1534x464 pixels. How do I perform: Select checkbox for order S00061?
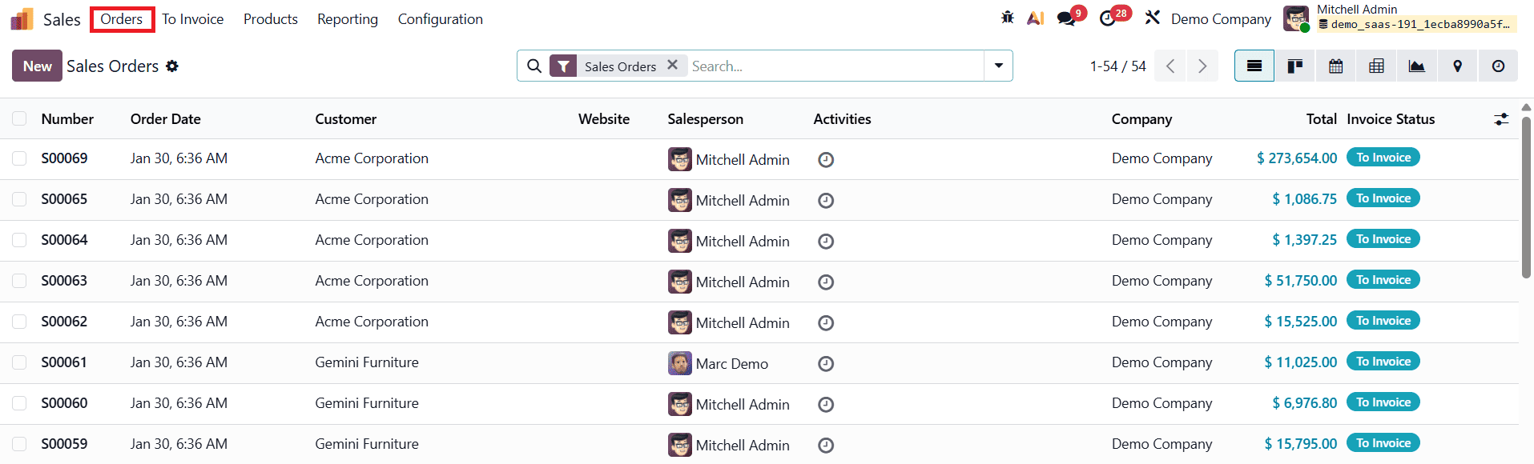19,362
